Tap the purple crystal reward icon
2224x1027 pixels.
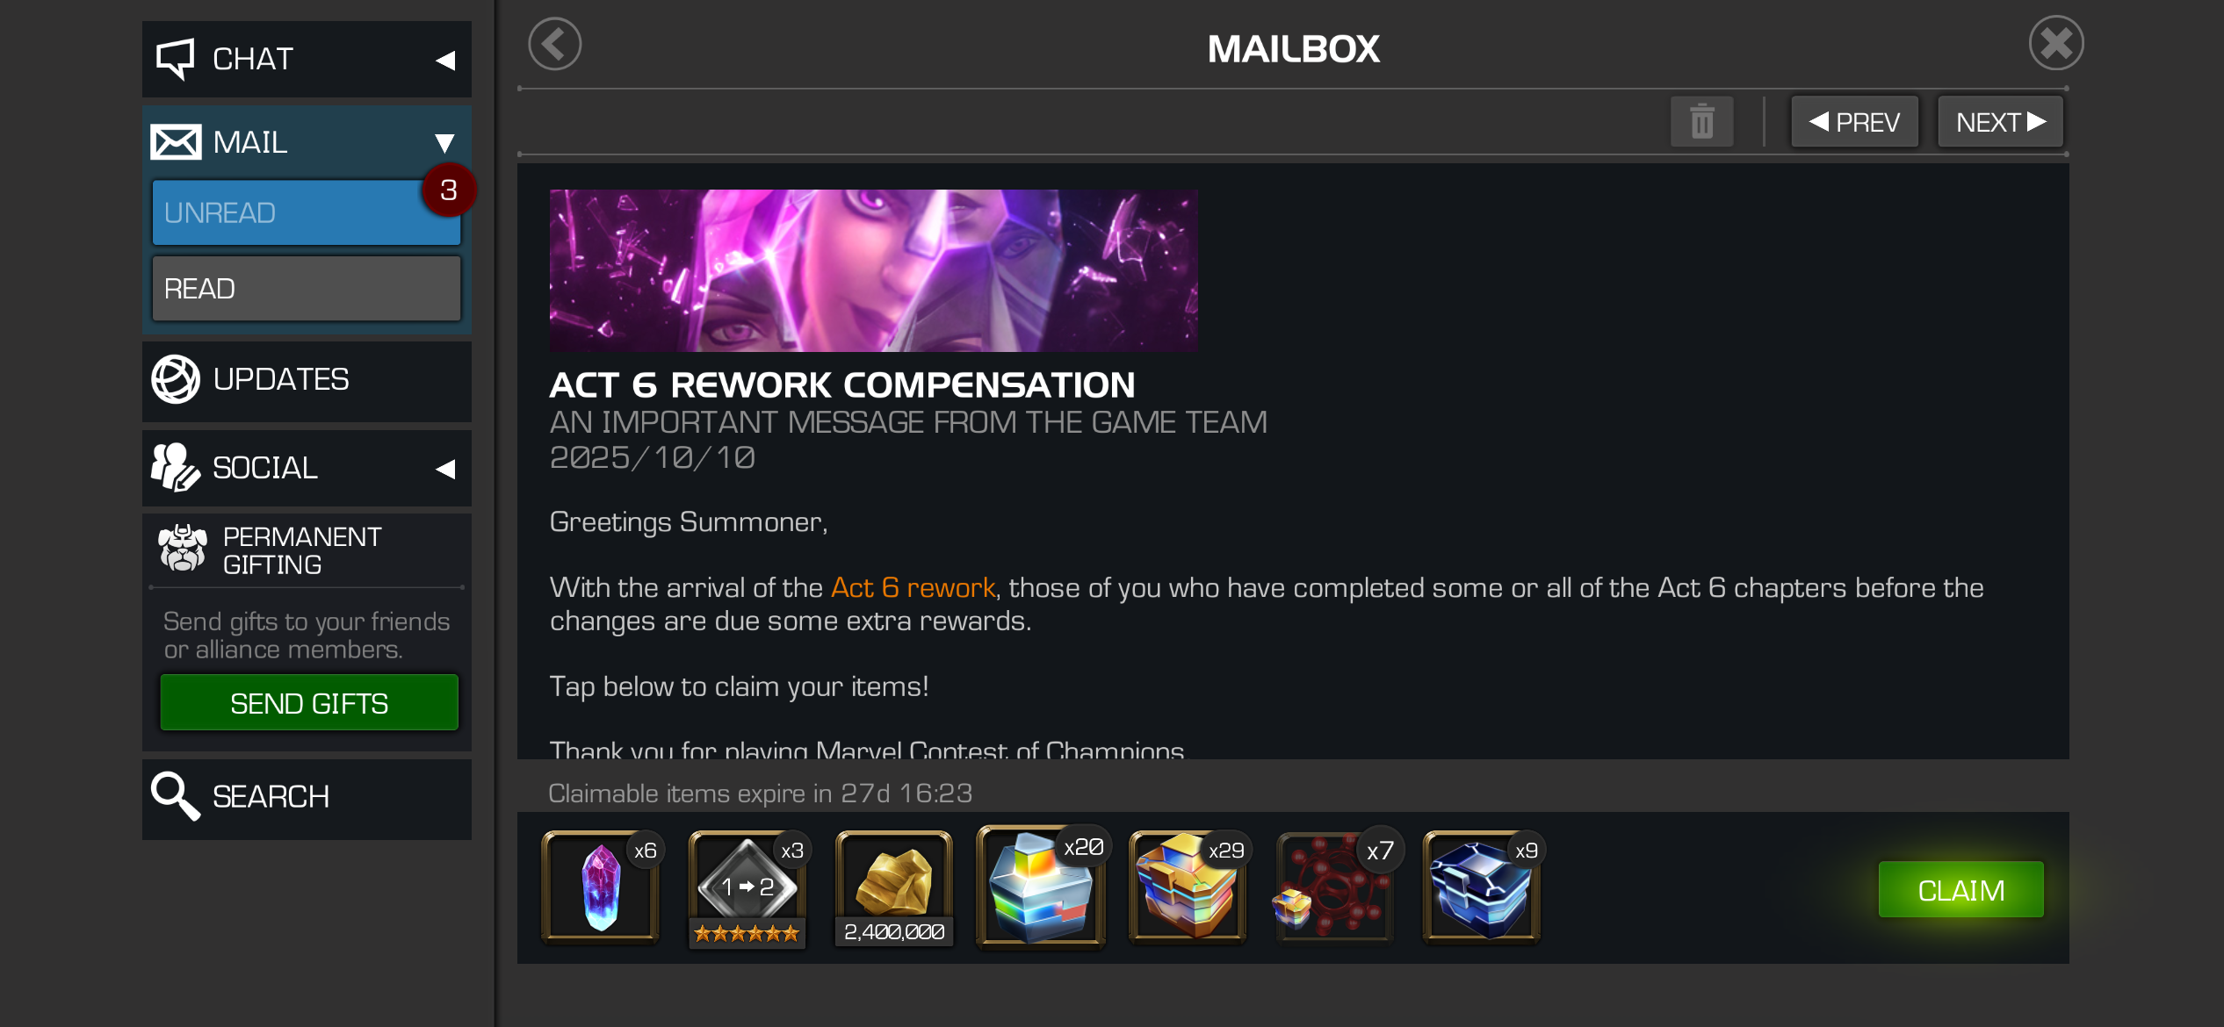coord(602,887)
